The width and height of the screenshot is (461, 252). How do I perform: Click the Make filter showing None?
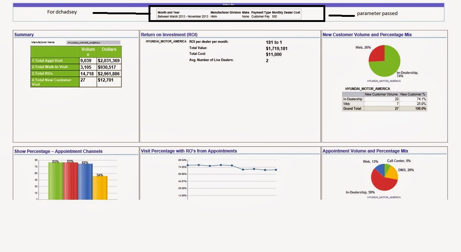pyautogui.click(x=245, y=16)
